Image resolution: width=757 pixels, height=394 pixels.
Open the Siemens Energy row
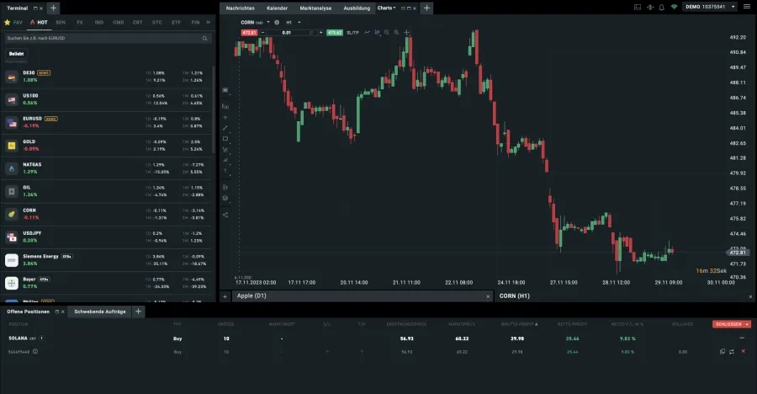click(107, 260)
